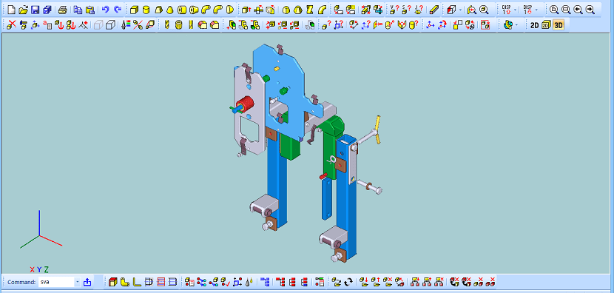
Task: Open the DISP 1 up-arrow dropdown
Action: coord(515,10)
